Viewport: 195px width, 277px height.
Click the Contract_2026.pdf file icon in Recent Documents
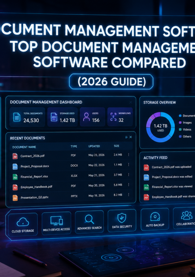[x=15, y=156]
